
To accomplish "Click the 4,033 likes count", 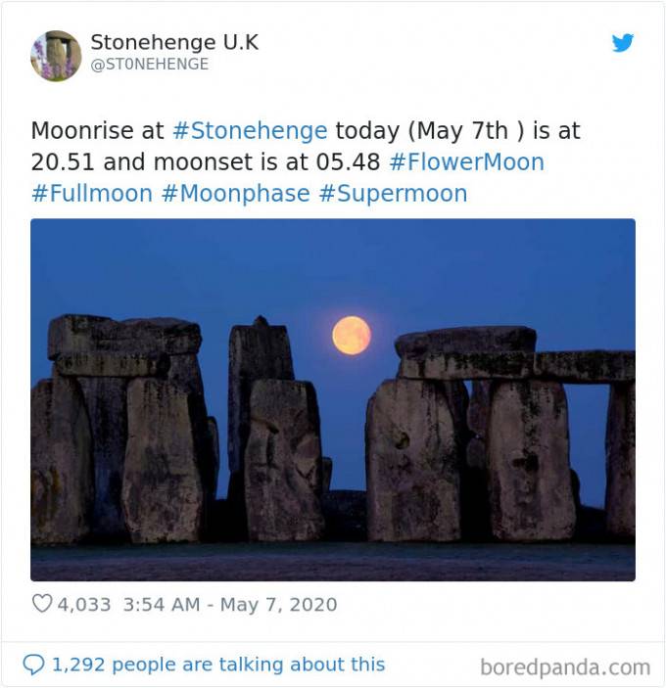I will tap(84, 605).
